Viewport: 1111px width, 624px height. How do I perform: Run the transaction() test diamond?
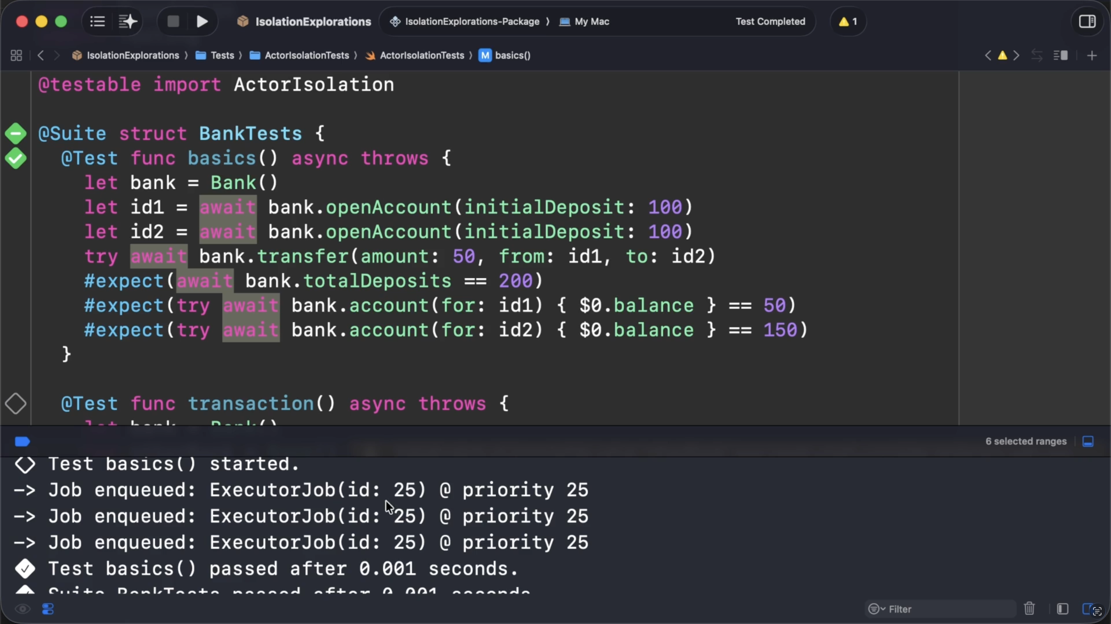coord(16,404)
